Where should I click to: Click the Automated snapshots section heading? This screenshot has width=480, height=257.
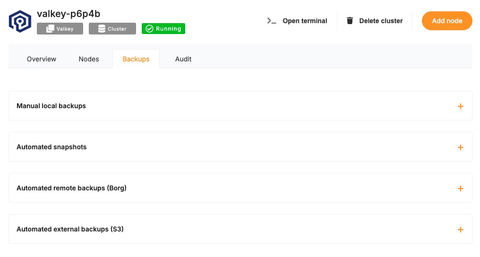(51, 147)
